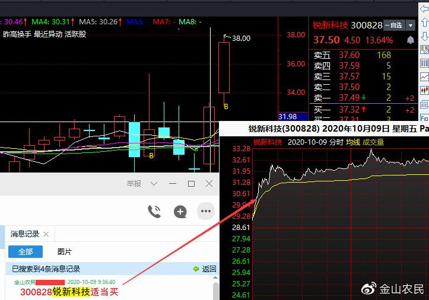Select the 卖二 37.50 order row
This screenshot has height=300, width=429.
(364, 87)
